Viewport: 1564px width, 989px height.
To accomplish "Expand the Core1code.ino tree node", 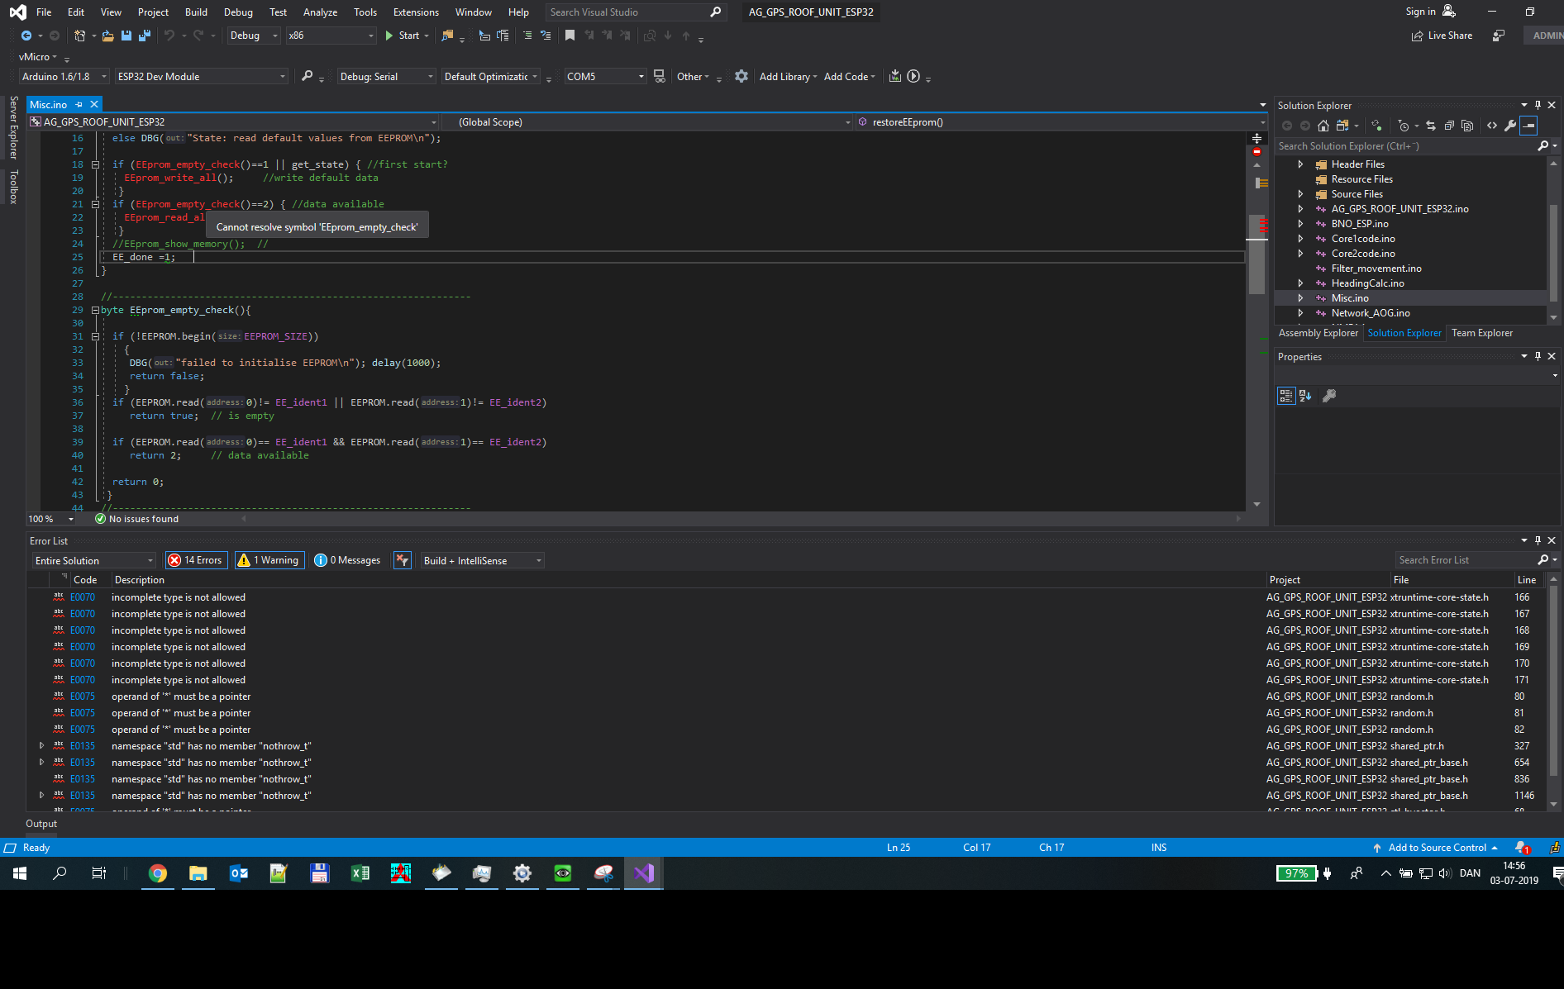I will click(1300, 239).
